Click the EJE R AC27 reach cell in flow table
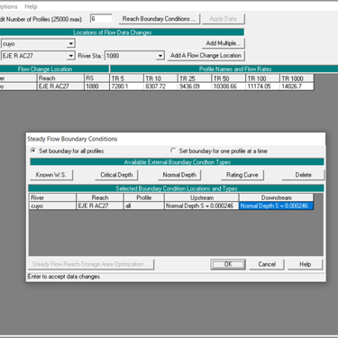The width and height of the screenshot is (338, 338). click(60, 87)
